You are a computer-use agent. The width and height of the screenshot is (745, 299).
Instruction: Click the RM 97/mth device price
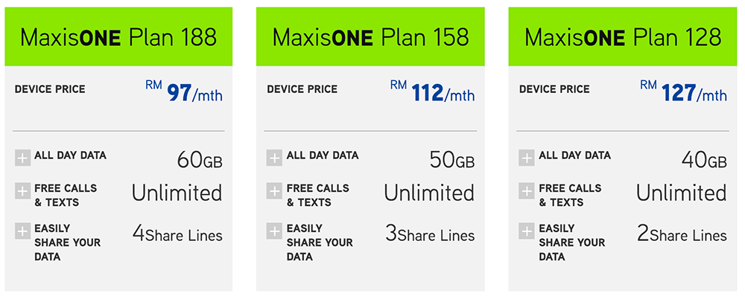184,92
